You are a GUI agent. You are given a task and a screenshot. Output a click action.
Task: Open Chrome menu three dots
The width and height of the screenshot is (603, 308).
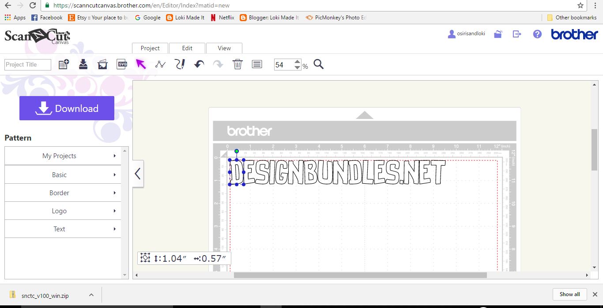[595, 5]
